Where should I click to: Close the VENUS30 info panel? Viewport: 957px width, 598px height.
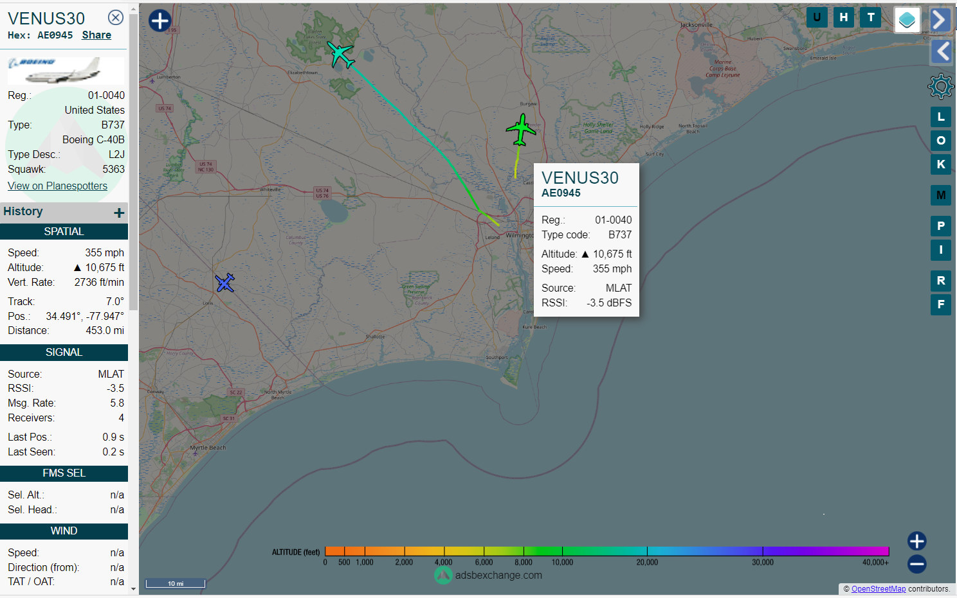116,17
